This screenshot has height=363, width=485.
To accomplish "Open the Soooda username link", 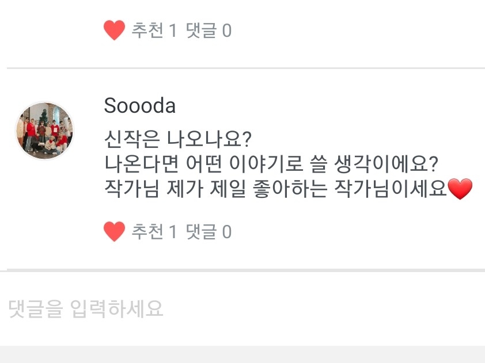I will (x=139, y=106).
